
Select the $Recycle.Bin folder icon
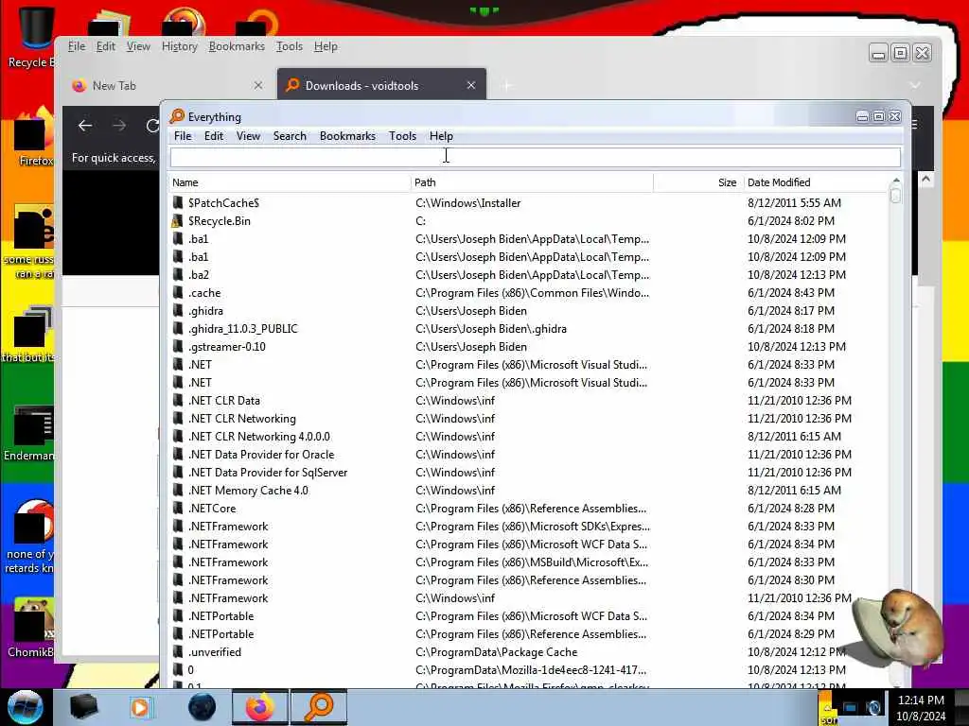(178, 220)
